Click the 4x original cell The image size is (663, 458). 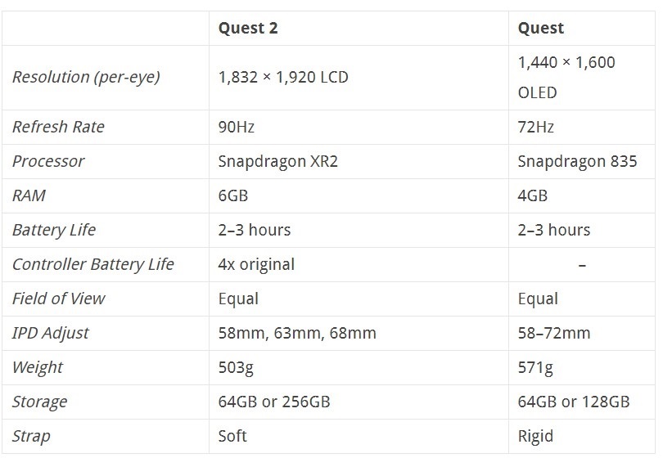click(x=256, y=264)
